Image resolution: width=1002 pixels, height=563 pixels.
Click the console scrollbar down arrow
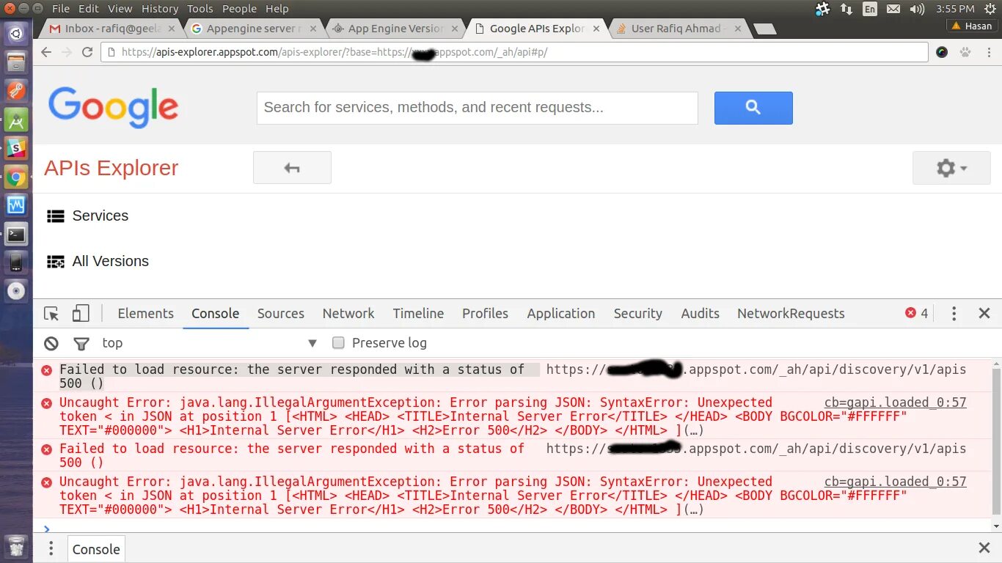(996, 526)
